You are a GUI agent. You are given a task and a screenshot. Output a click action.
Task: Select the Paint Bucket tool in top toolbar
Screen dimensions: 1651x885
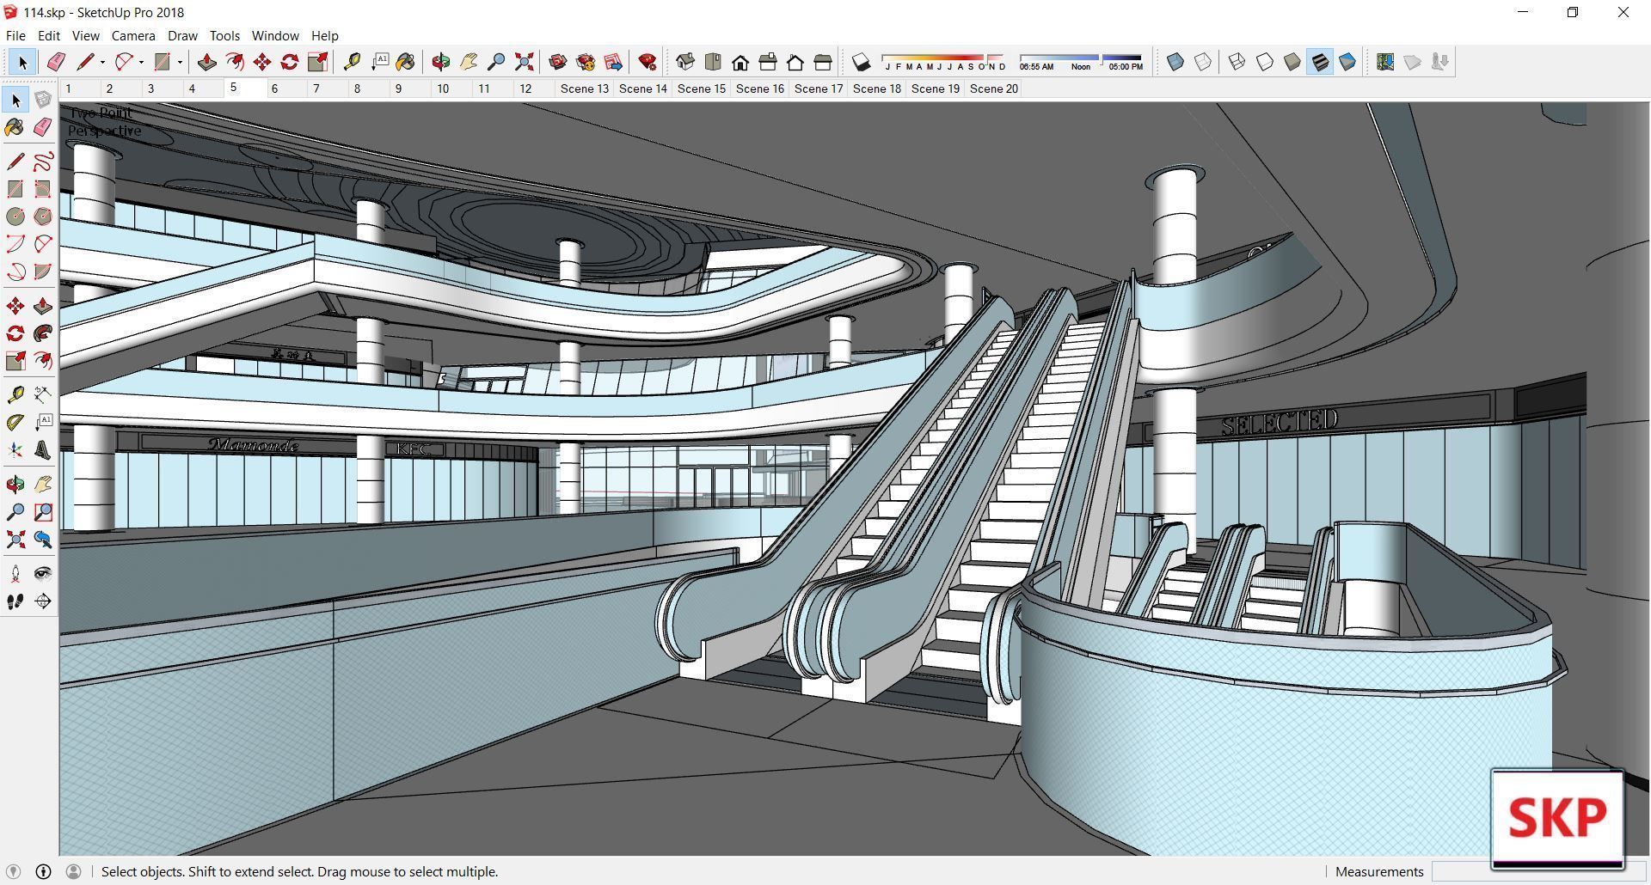point(406,62)
